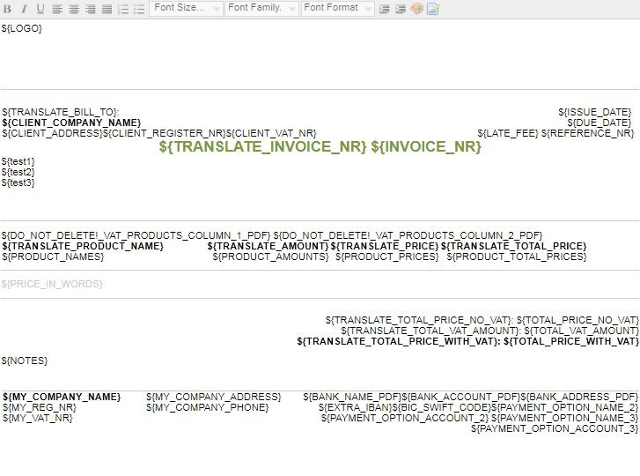
Task: Click green ${TRANSLATE_INVOICE_NR} heading
Action: click(x=263, y=146)
